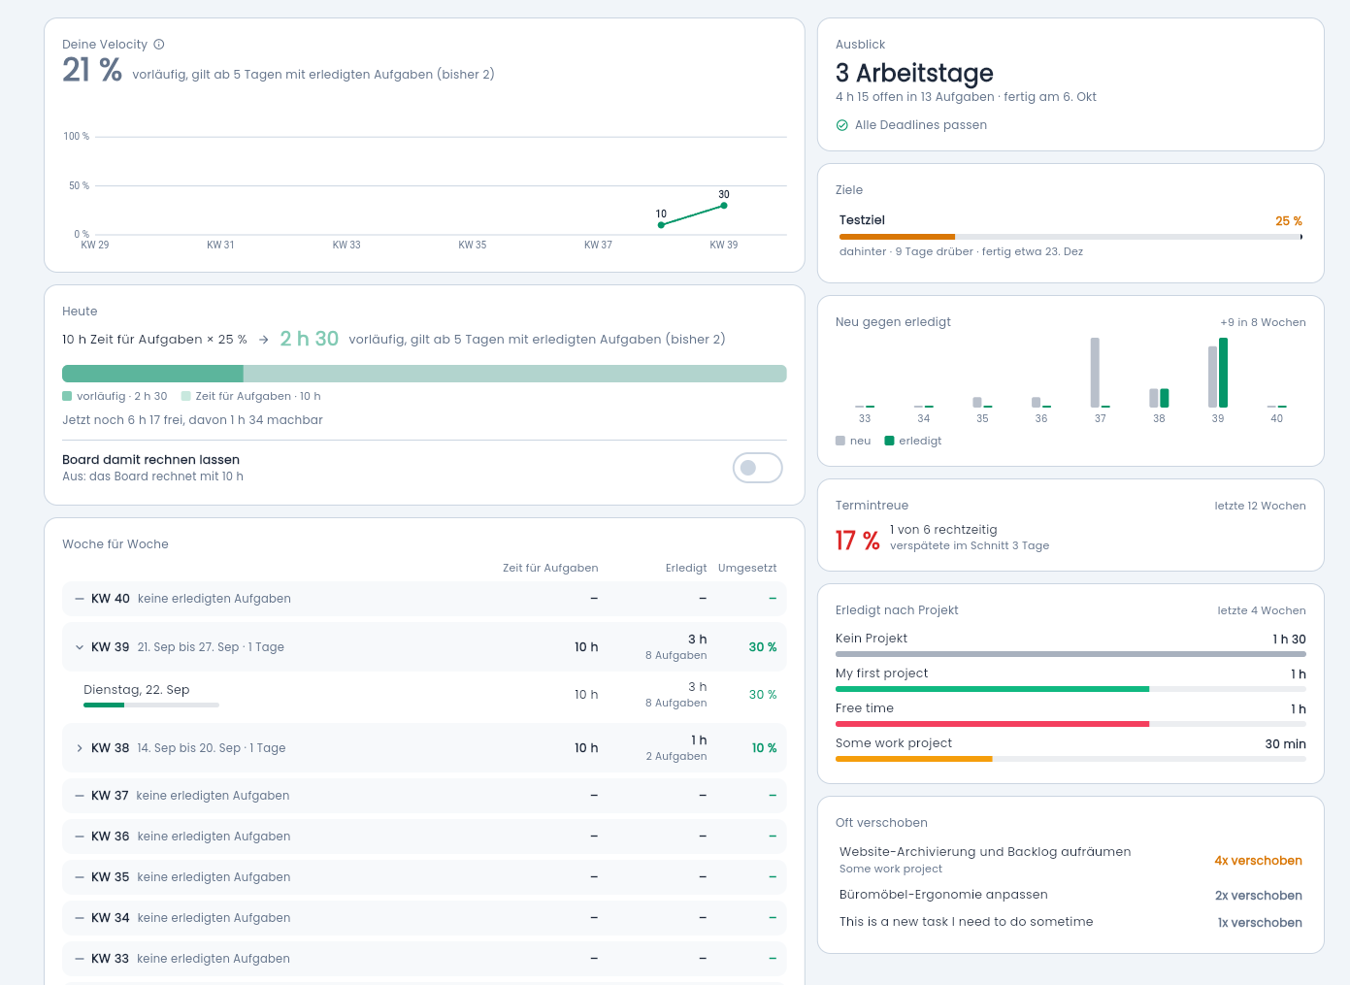The image size is (1350, 985).
Task: Expand the KW 38 week row chevron
Action: (x=80, y=748)
